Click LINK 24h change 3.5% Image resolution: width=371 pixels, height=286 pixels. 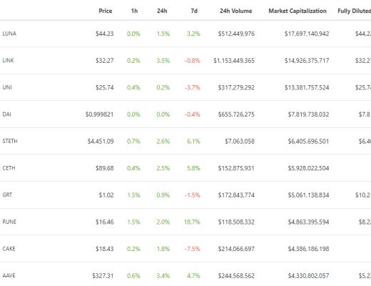(163, 61)
